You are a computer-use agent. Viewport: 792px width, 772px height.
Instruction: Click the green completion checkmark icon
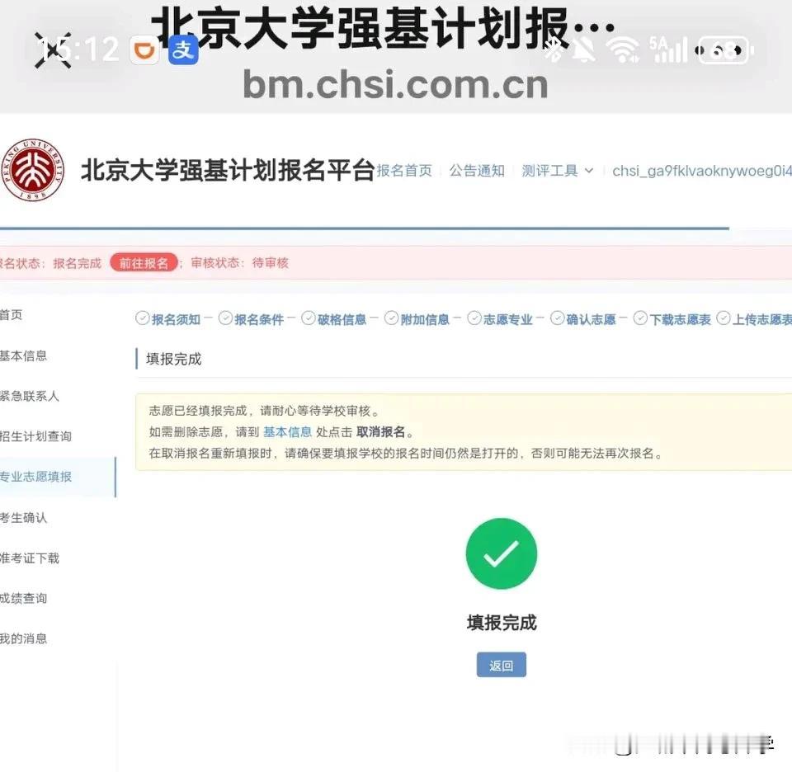501,553
